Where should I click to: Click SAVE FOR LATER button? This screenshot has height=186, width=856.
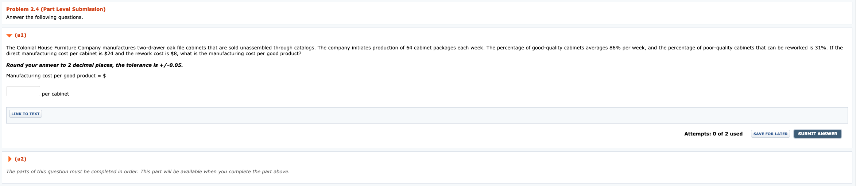click(770, 134)
